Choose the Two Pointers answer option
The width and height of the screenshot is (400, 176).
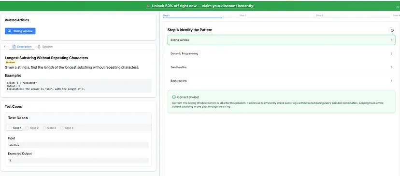coord(281,67)
